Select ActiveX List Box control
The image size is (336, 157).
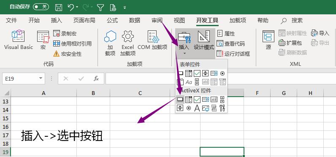click(x=206, y=99)
